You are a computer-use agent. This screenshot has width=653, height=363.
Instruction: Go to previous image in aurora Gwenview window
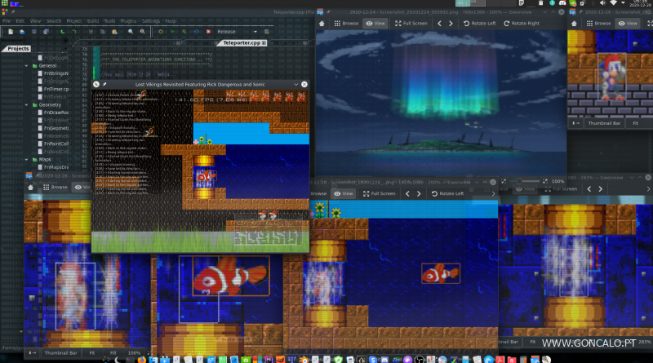coord(439,24)
